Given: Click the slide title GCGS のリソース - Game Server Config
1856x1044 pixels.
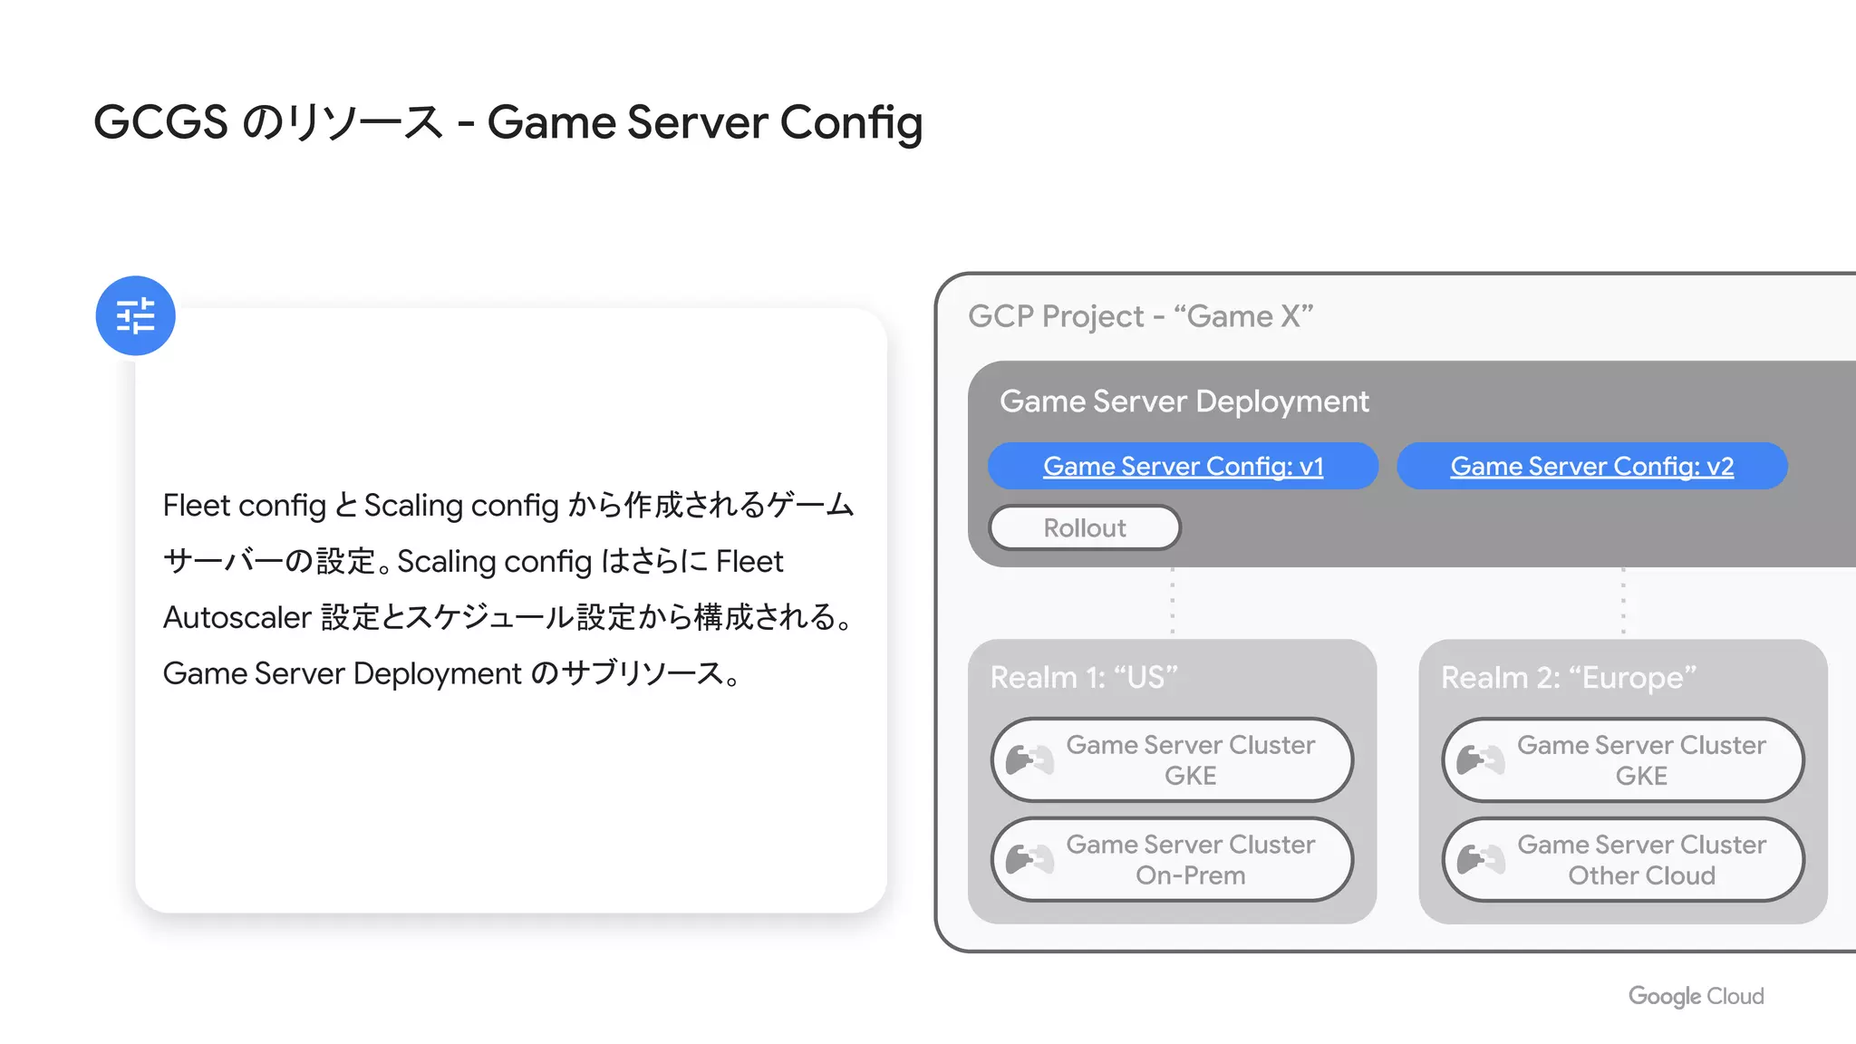Looking at the screenshot, I should pyautogui.click(x=508, y=122).
